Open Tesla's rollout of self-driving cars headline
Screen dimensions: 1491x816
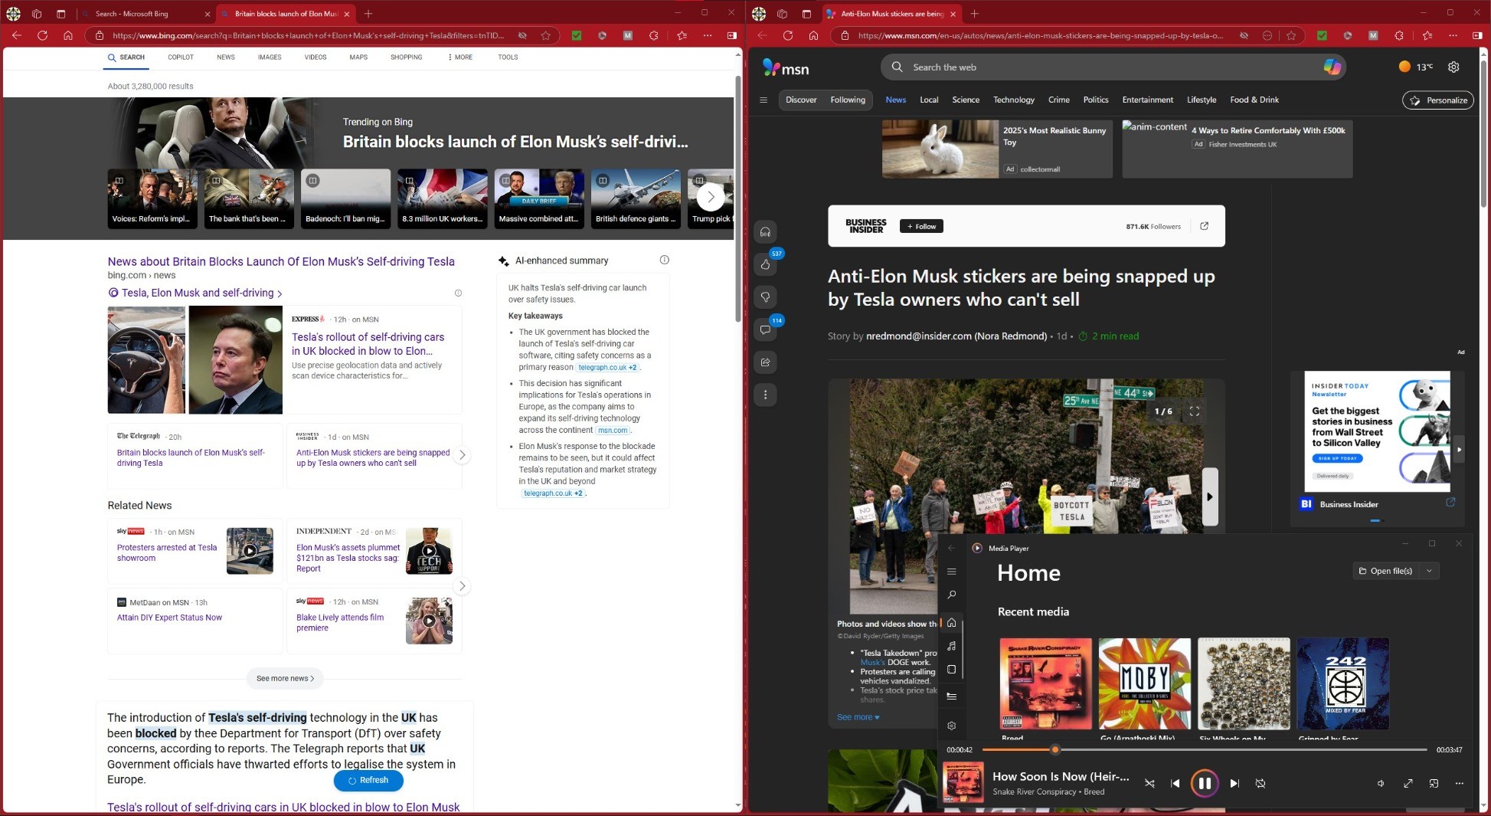(x=368, y=344)
